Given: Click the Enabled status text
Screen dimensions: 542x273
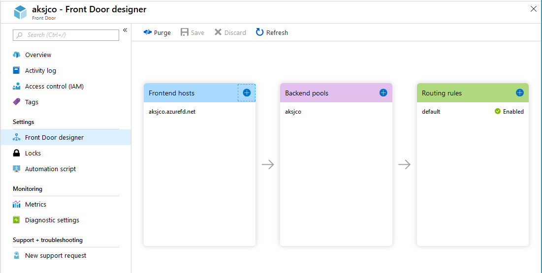Looking at the screenshot, I should click(513, 112).
